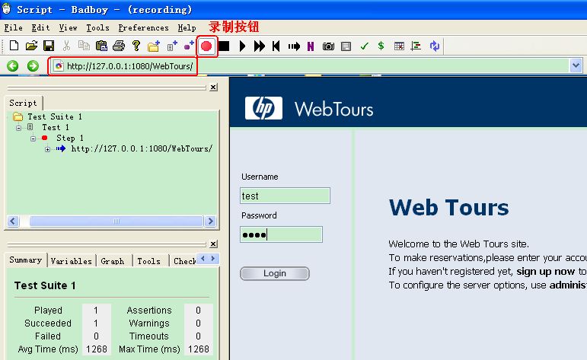Screen dimensions: 587x360
Task: Click the Login button
Action: coord(275,273)
